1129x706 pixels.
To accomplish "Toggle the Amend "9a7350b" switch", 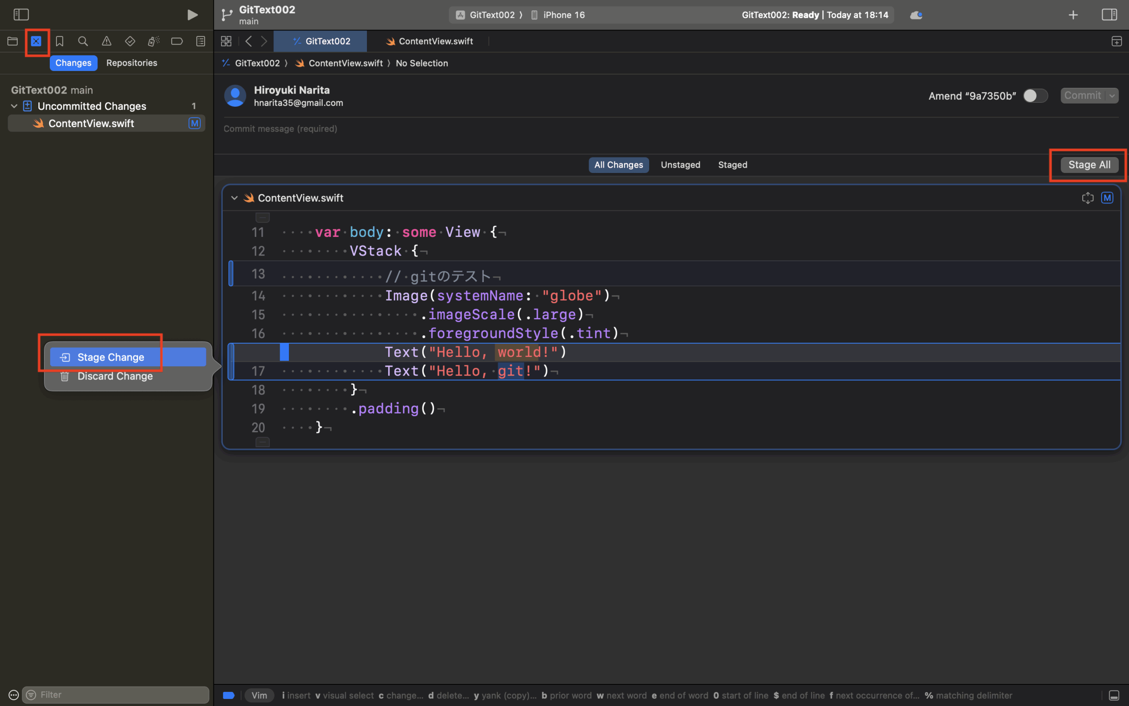I will coord(1035,96).
